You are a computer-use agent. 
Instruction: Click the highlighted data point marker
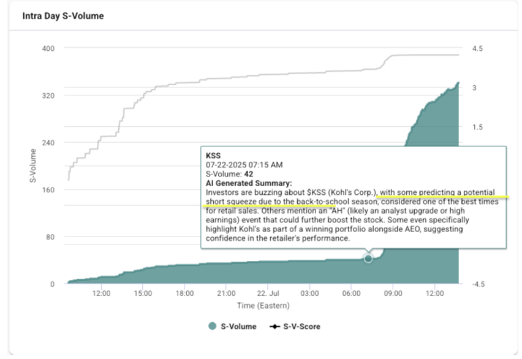point(368,259)
